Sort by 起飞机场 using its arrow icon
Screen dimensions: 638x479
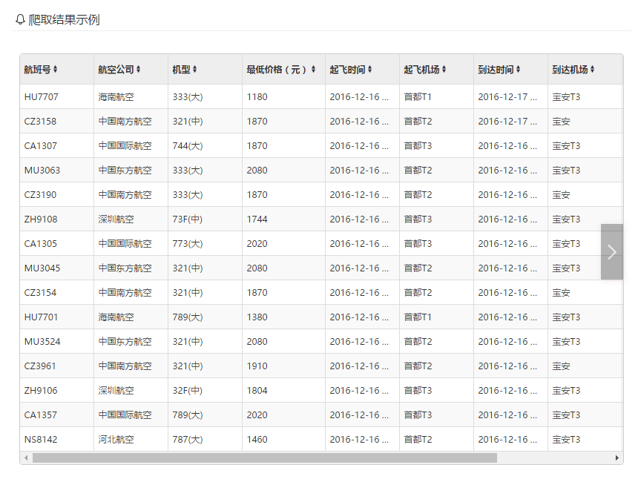(444, 70)
